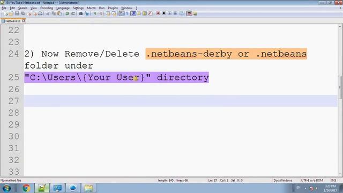Viewport: 343px width, 193px height.
Task: Click line number 24 in margin
Action: pyautogui.click(x=13, y=54)
